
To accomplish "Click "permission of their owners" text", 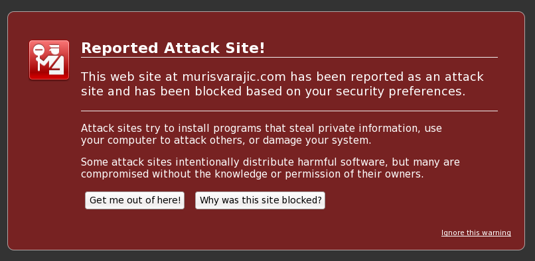I will coord(354,174).
